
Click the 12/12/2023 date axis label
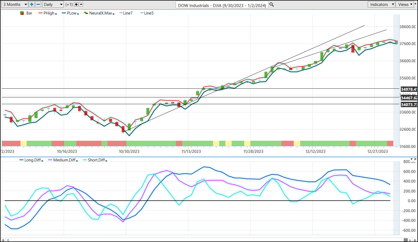[x=316, y=151]
